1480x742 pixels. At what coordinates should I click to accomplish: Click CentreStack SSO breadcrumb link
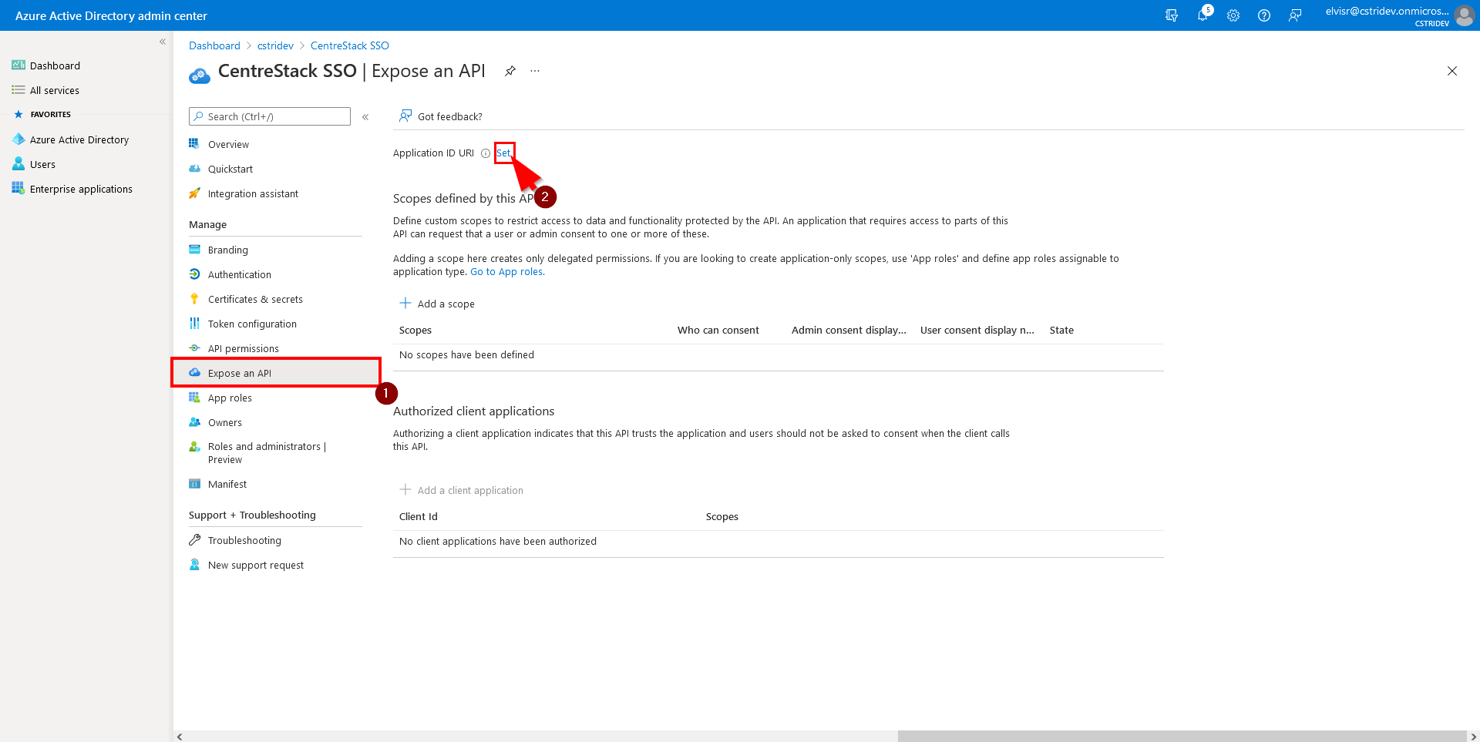350,45
